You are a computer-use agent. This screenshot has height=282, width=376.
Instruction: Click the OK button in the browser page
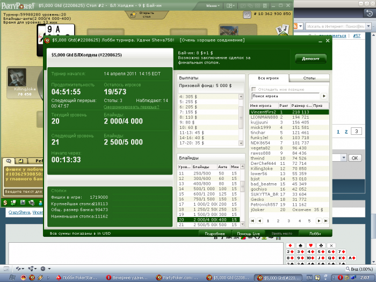coord(355,158)
